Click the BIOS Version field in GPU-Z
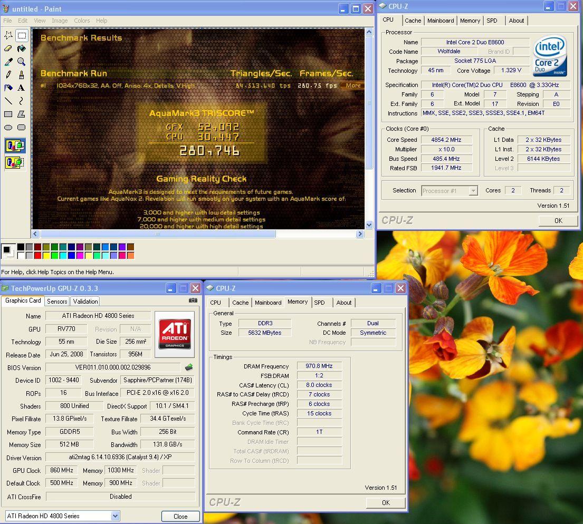583x524 pixels. [113, 367]
